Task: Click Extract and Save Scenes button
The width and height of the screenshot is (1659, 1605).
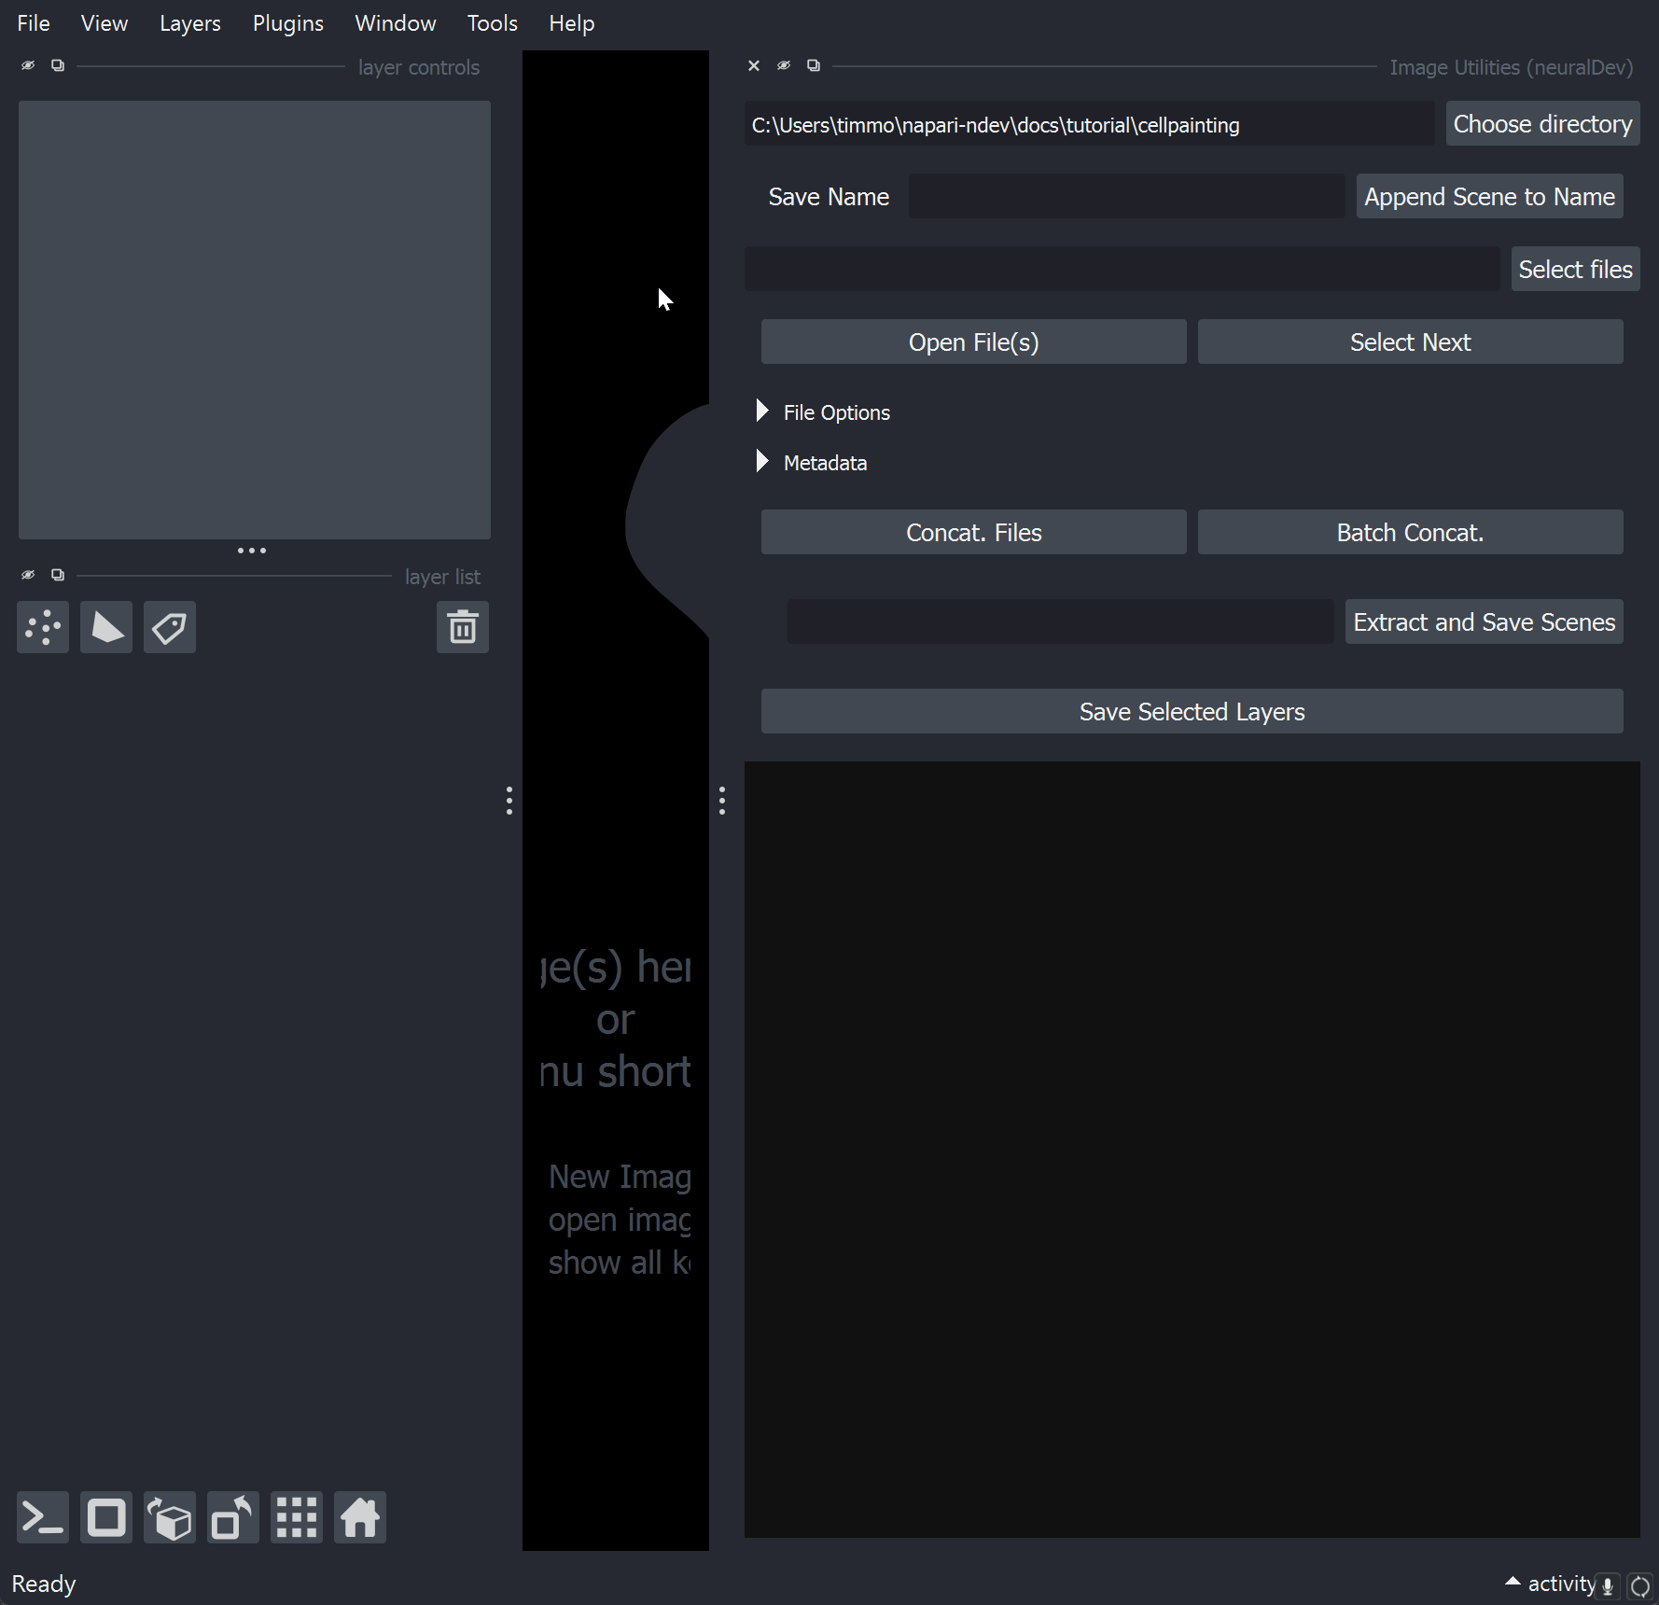Action: coord(1484,621)
